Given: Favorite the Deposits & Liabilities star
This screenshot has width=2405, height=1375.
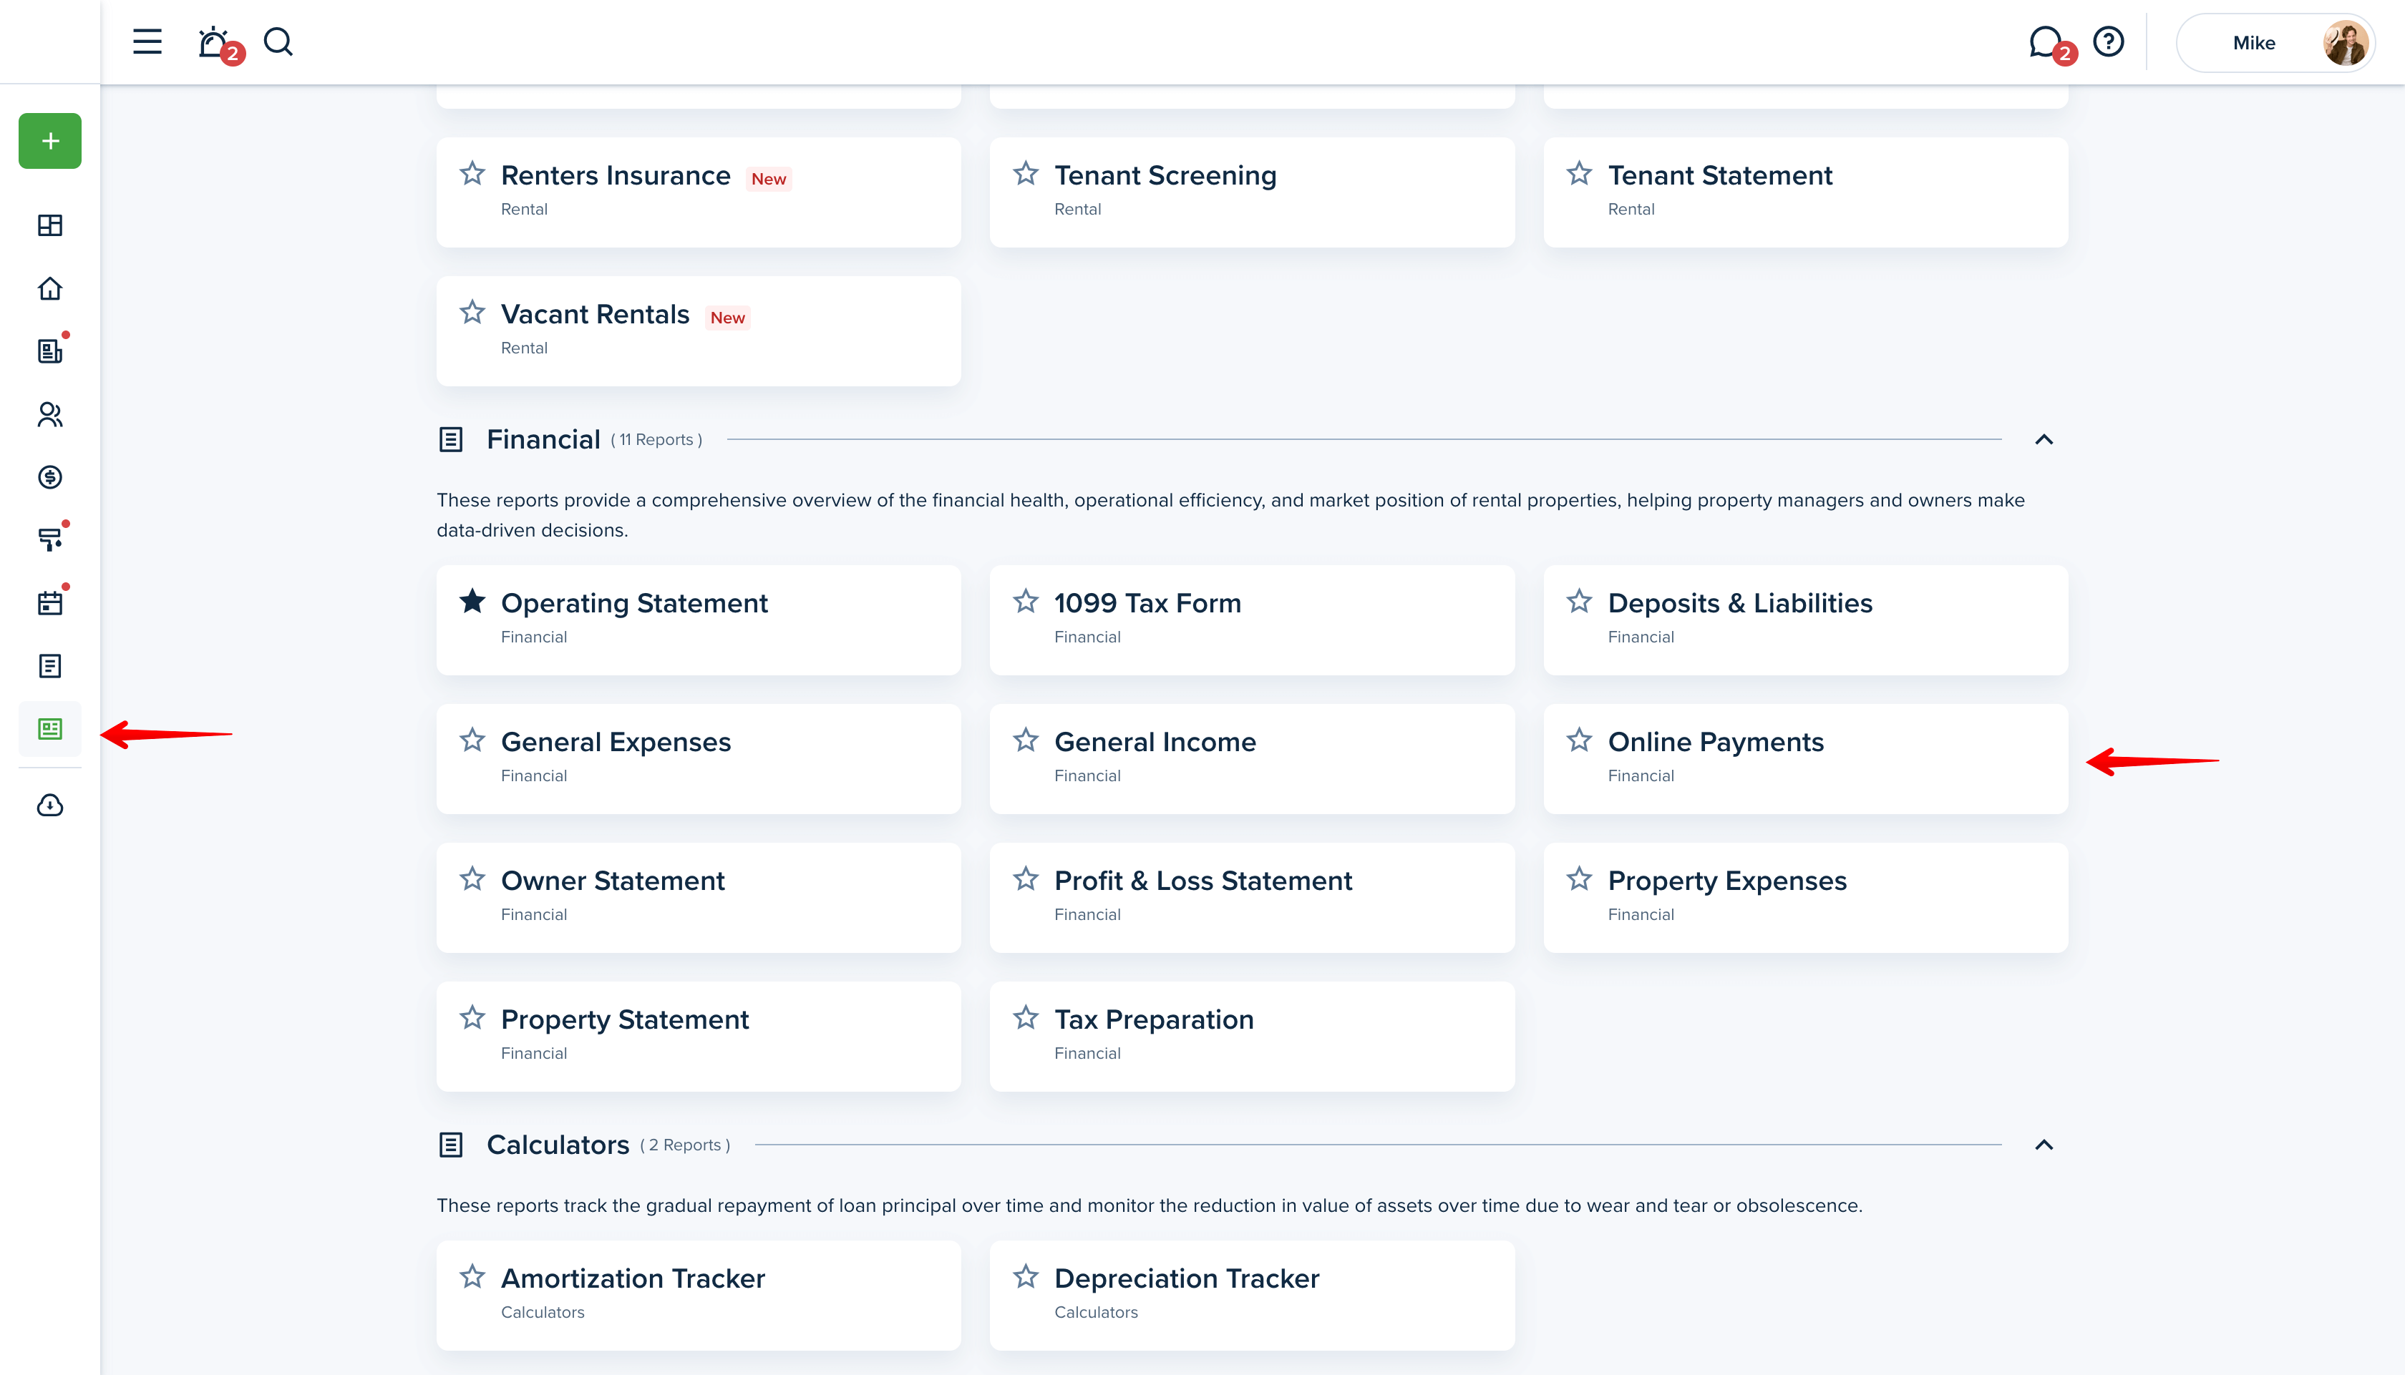Looking at the screenshot, I should tap(1580, 601).
